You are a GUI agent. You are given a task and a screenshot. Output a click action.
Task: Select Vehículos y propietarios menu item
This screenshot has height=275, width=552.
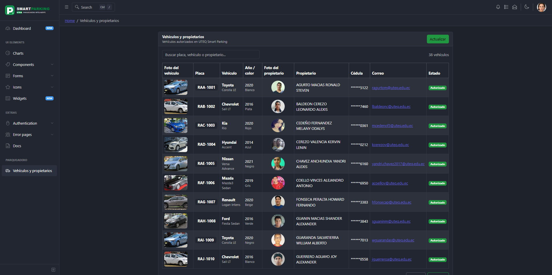coord(30,171)
